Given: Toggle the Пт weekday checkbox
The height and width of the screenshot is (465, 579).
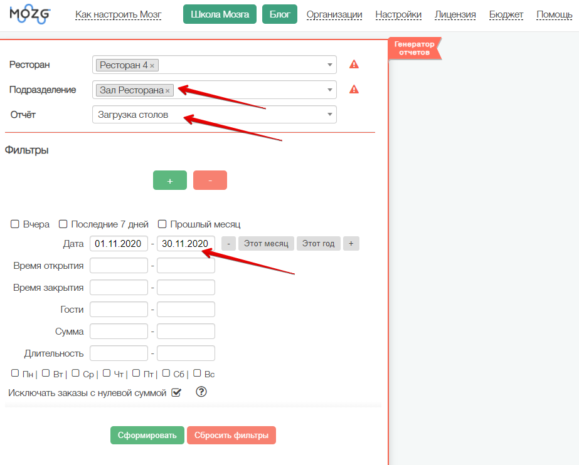Looking at the screenshot, I should coord(136,373).
